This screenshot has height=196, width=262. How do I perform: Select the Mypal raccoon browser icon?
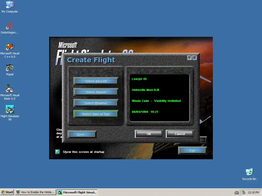pyautogui.click(x=10, y=69)
